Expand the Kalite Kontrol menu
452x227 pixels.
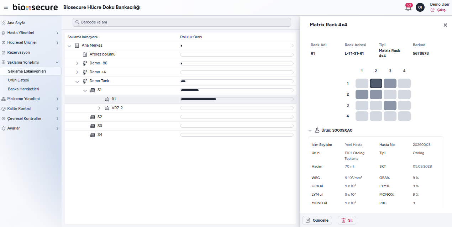coord(31,109)
